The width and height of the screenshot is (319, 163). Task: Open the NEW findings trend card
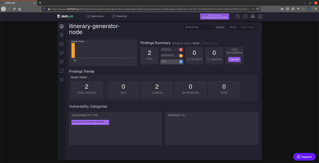124,90
